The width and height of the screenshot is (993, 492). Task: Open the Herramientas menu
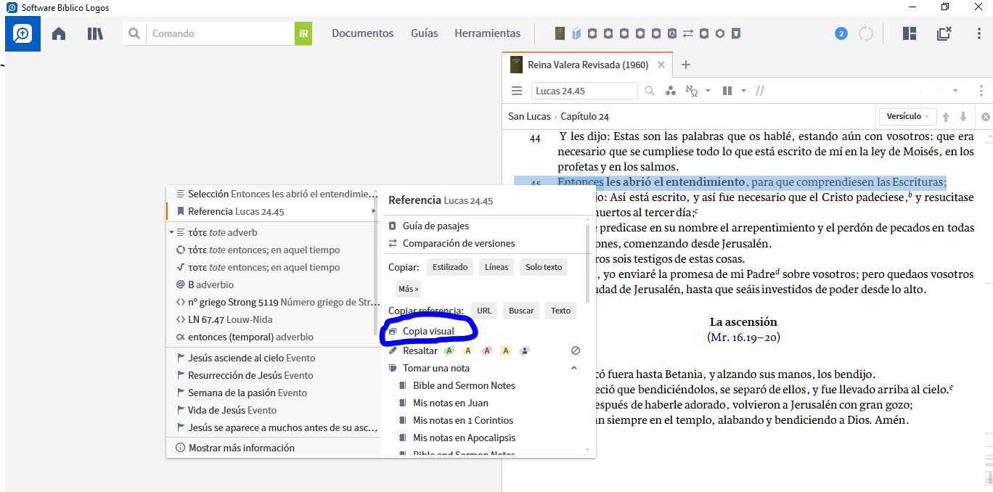[487, 33]
